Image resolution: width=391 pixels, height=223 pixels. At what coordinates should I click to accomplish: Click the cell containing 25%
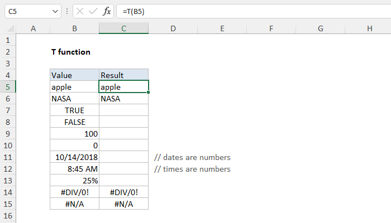[74, 181]
